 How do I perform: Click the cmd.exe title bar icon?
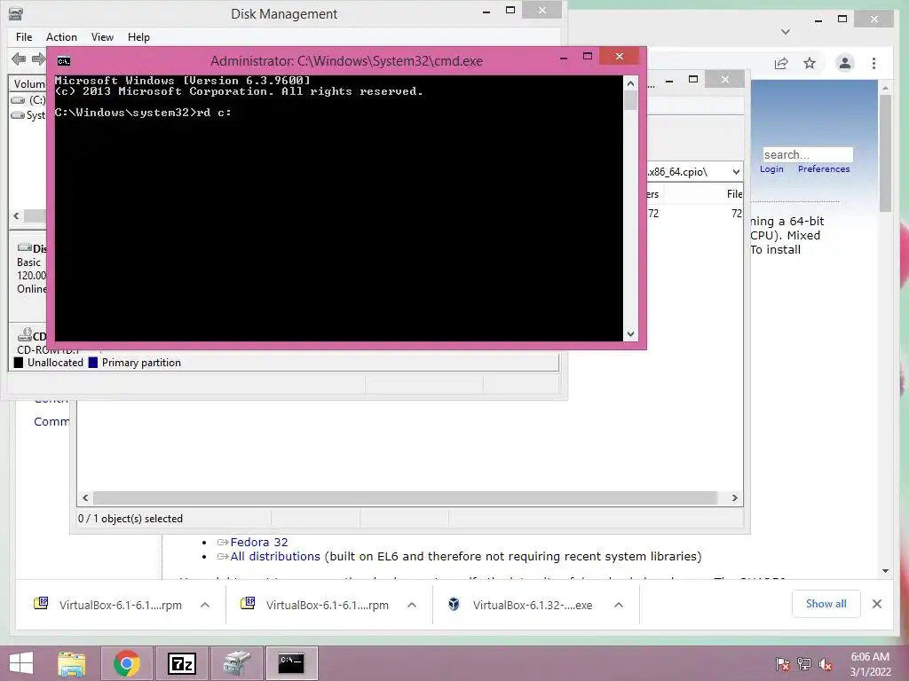[64, 61]
